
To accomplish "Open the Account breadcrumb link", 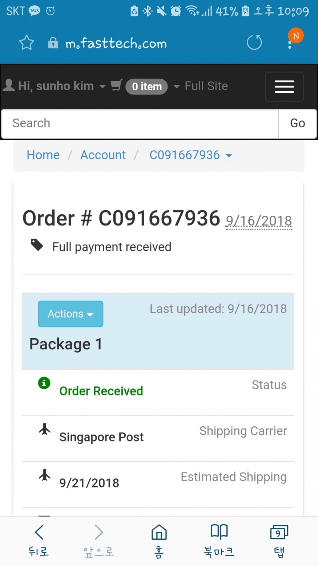I will point(103,155).
